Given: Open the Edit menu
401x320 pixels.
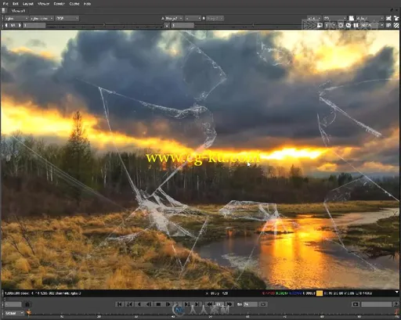Looking at the screenshot, I should click(x=16, y=4).
